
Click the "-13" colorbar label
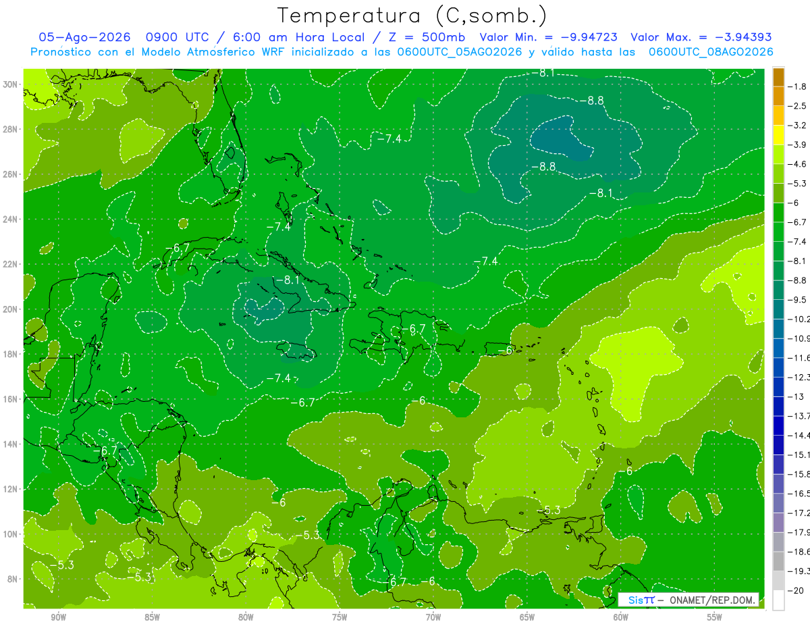(x=795, y=396)
